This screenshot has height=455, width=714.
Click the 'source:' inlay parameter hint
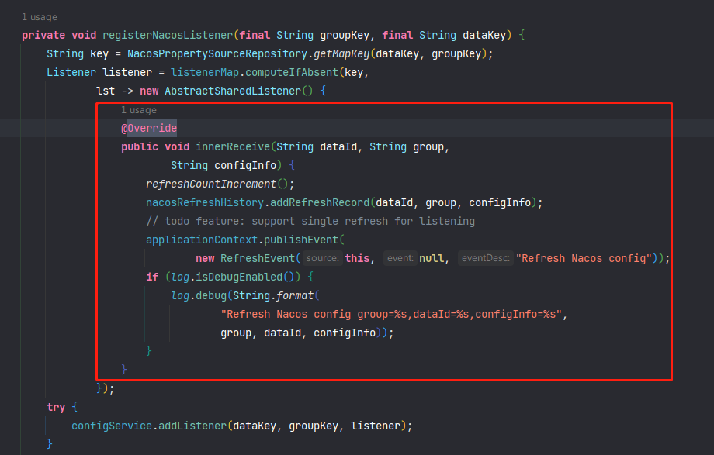[323, 258]
